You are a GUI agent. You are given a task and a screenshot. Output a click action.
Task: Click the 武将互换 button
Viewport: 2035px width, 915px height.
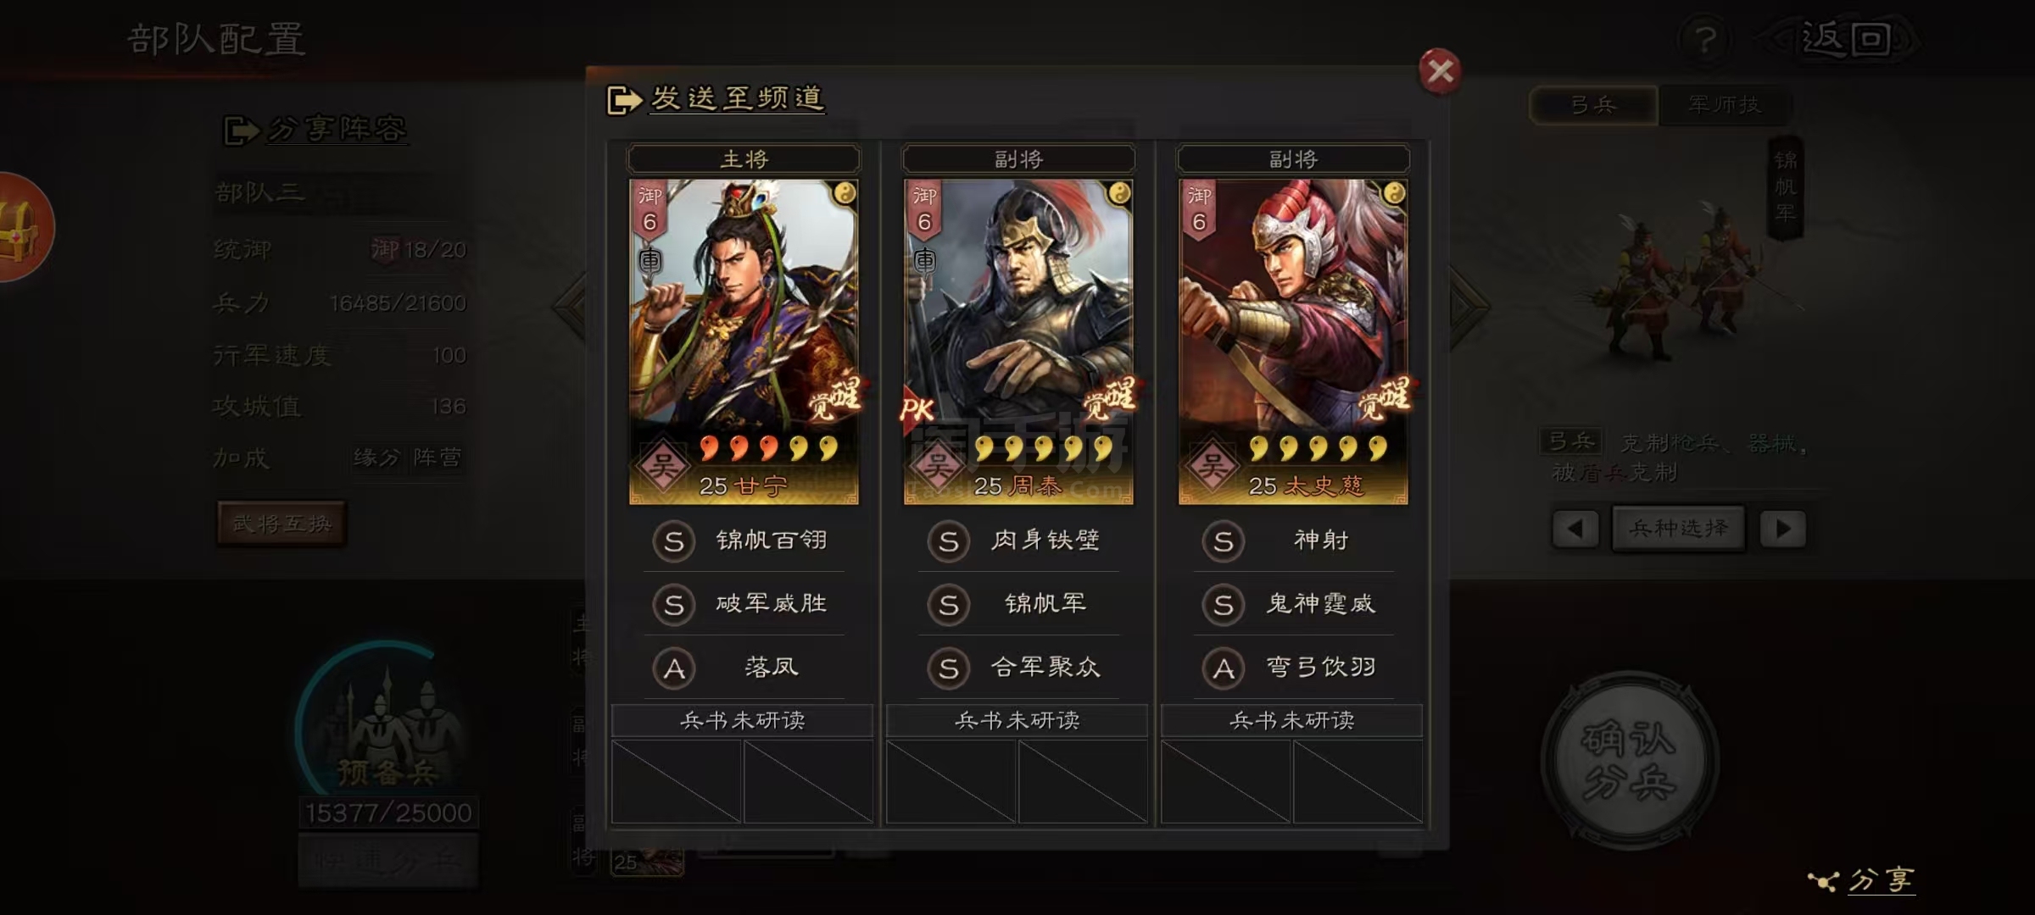point(282,524)
